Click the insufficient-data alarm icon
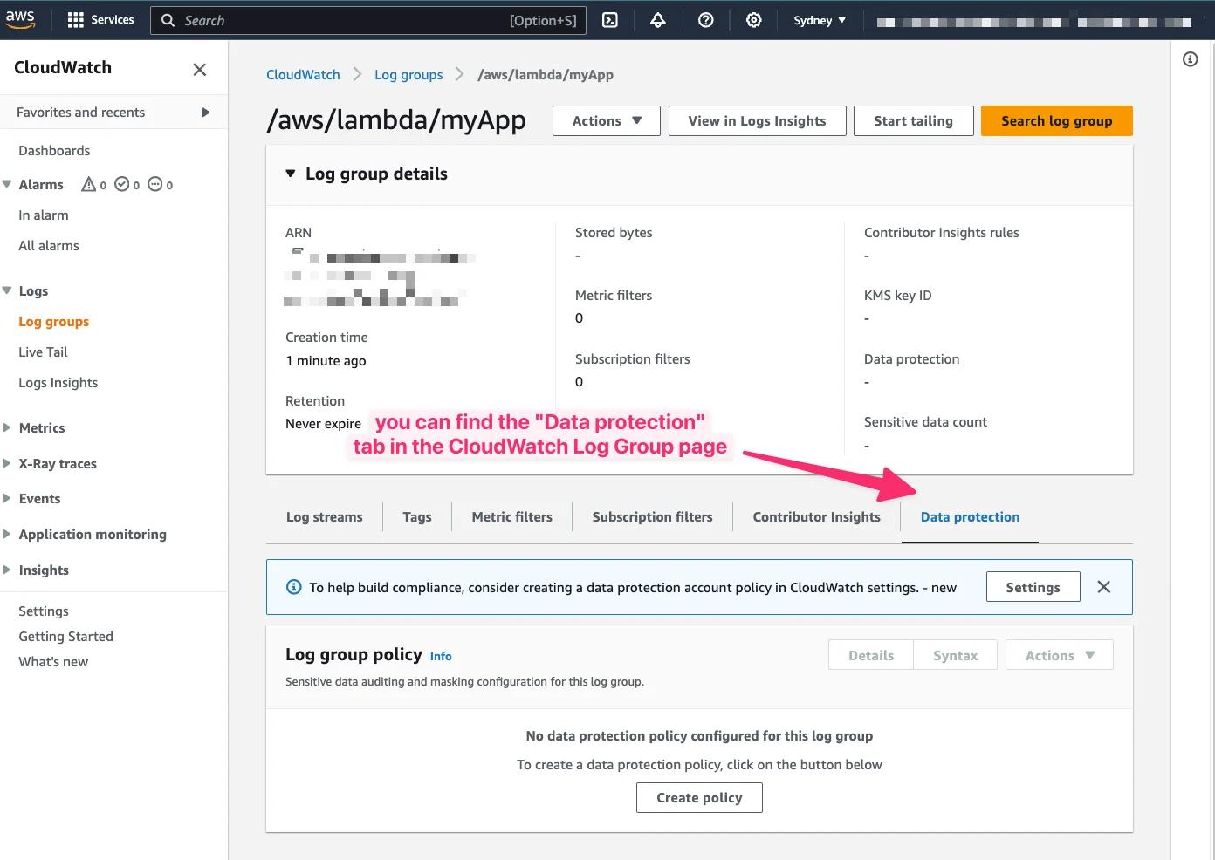This screenshot has width=1215, height=860. coord(154,184)
